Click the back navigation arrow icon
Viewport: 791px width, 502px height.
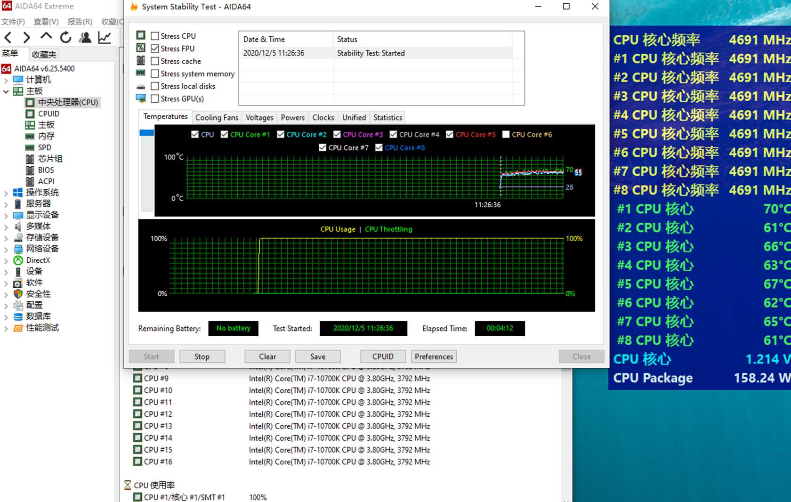tap(8, 38)
